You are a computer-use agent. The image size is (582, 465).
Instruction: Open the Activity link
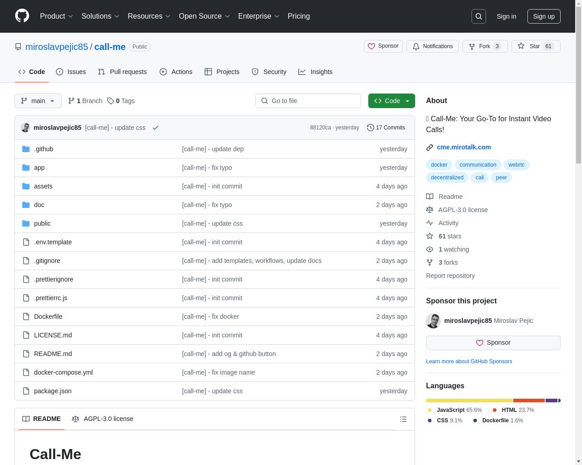click(x=442, y=223)
